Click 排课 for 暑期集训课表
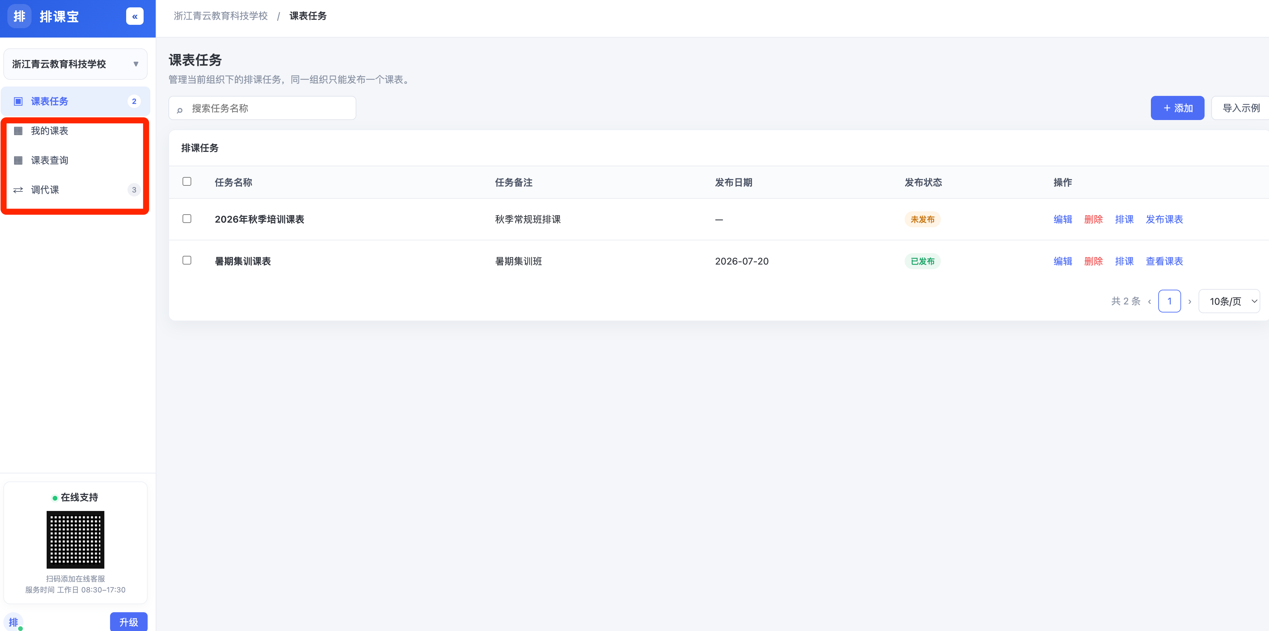The width and height of the screenshot is (1269, 631). (x=1124, y=262)
